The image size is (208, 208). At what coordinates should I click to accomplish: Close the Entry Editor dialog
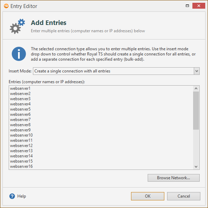point(199,6)
